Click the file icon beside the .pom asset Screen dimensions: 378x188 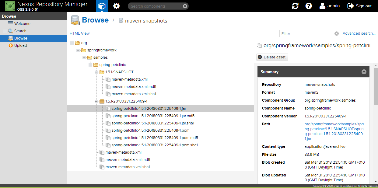(108, 131)
